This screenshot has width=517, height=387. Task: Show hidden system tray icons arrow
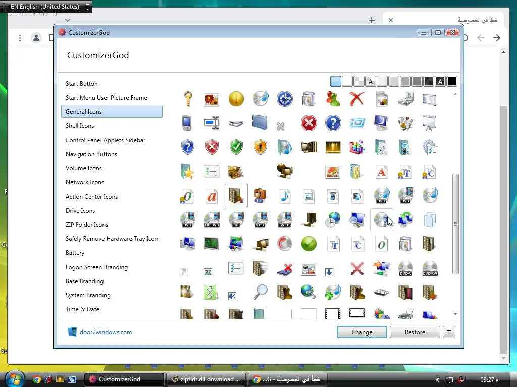point(438,380)
